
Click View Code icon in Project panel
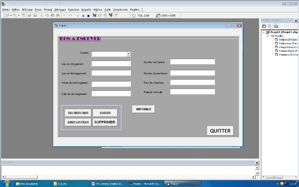pos(264,26)
